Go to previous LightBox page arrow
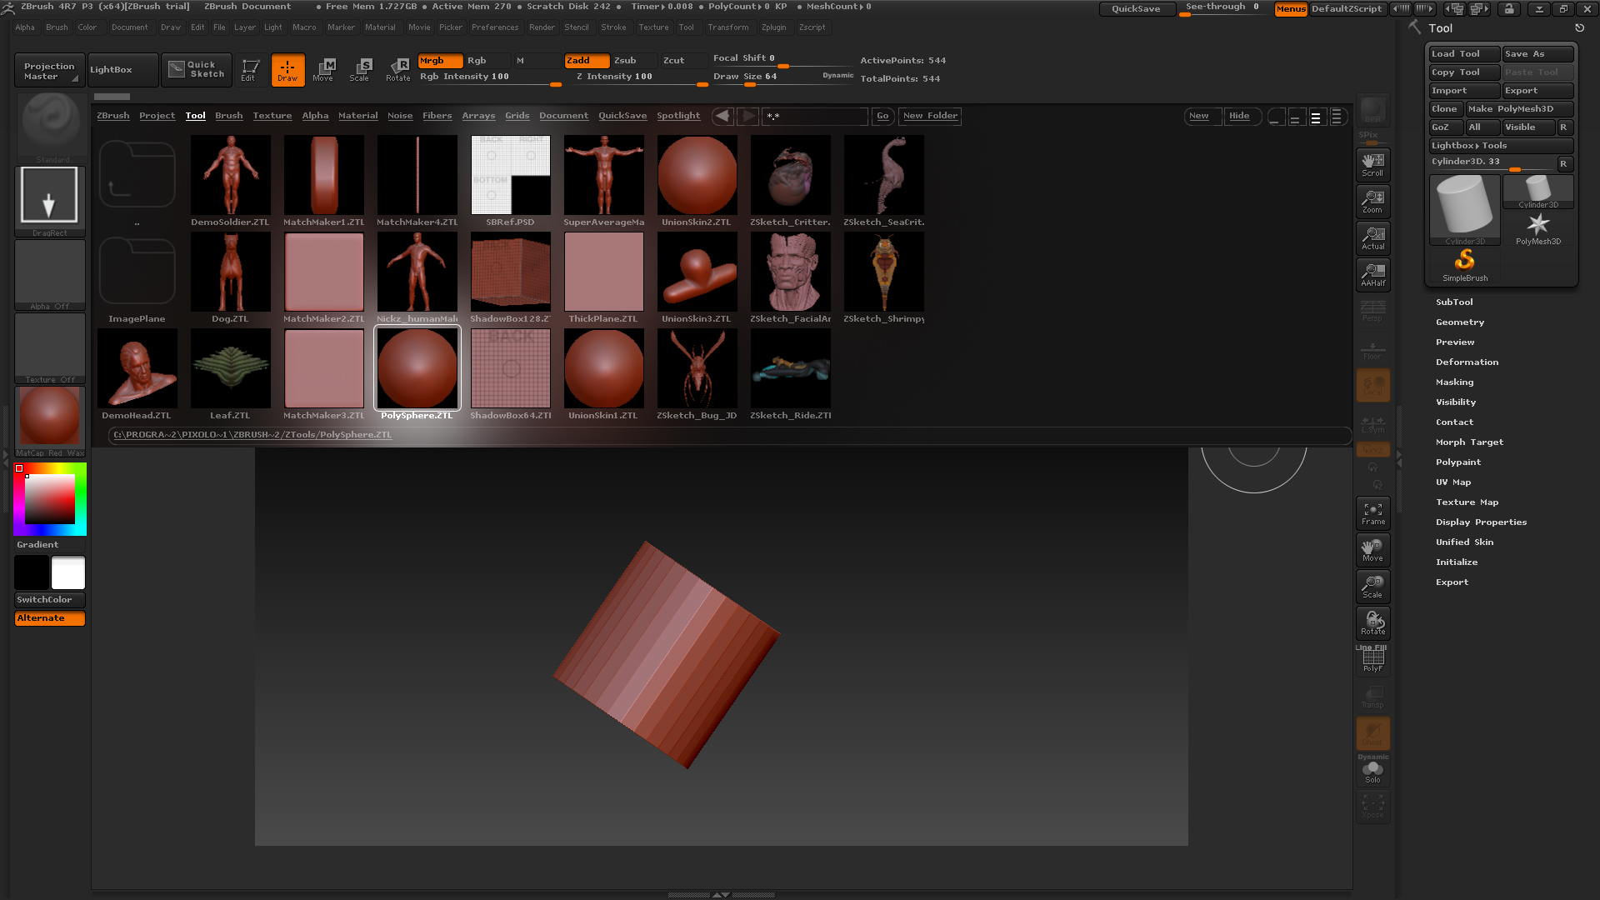 723,116
